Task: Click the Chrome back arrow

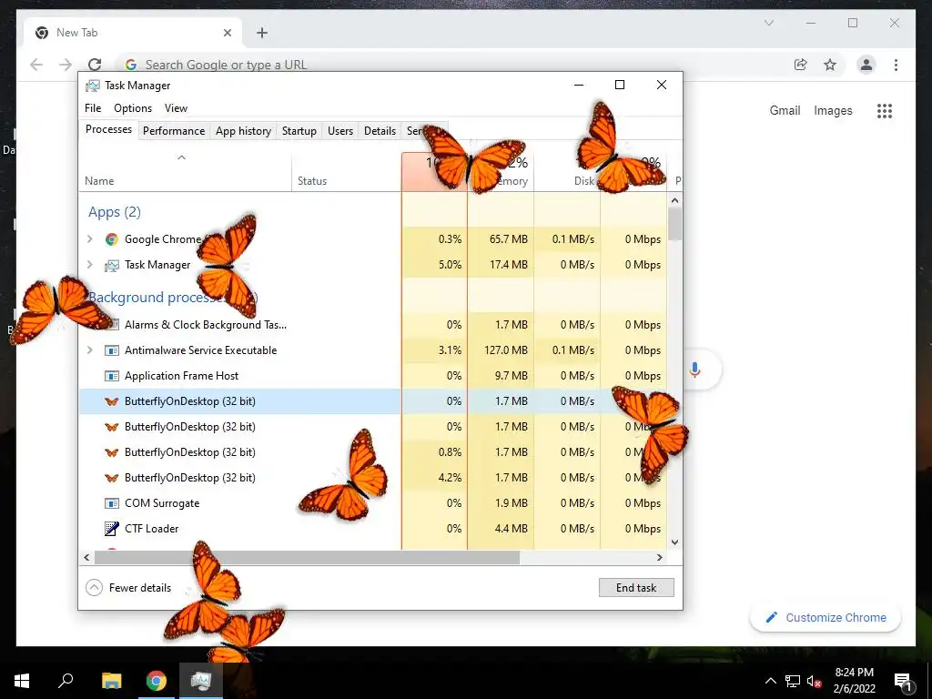Action: (x=36, y=65)
